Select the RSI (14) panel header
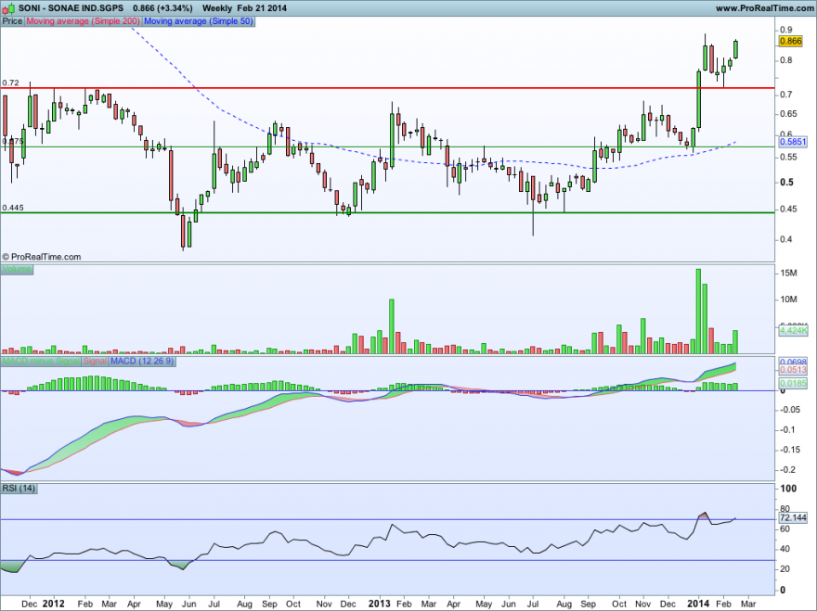Screen dimensions: 817x611 pyautogui.click(x=20, y=489)
